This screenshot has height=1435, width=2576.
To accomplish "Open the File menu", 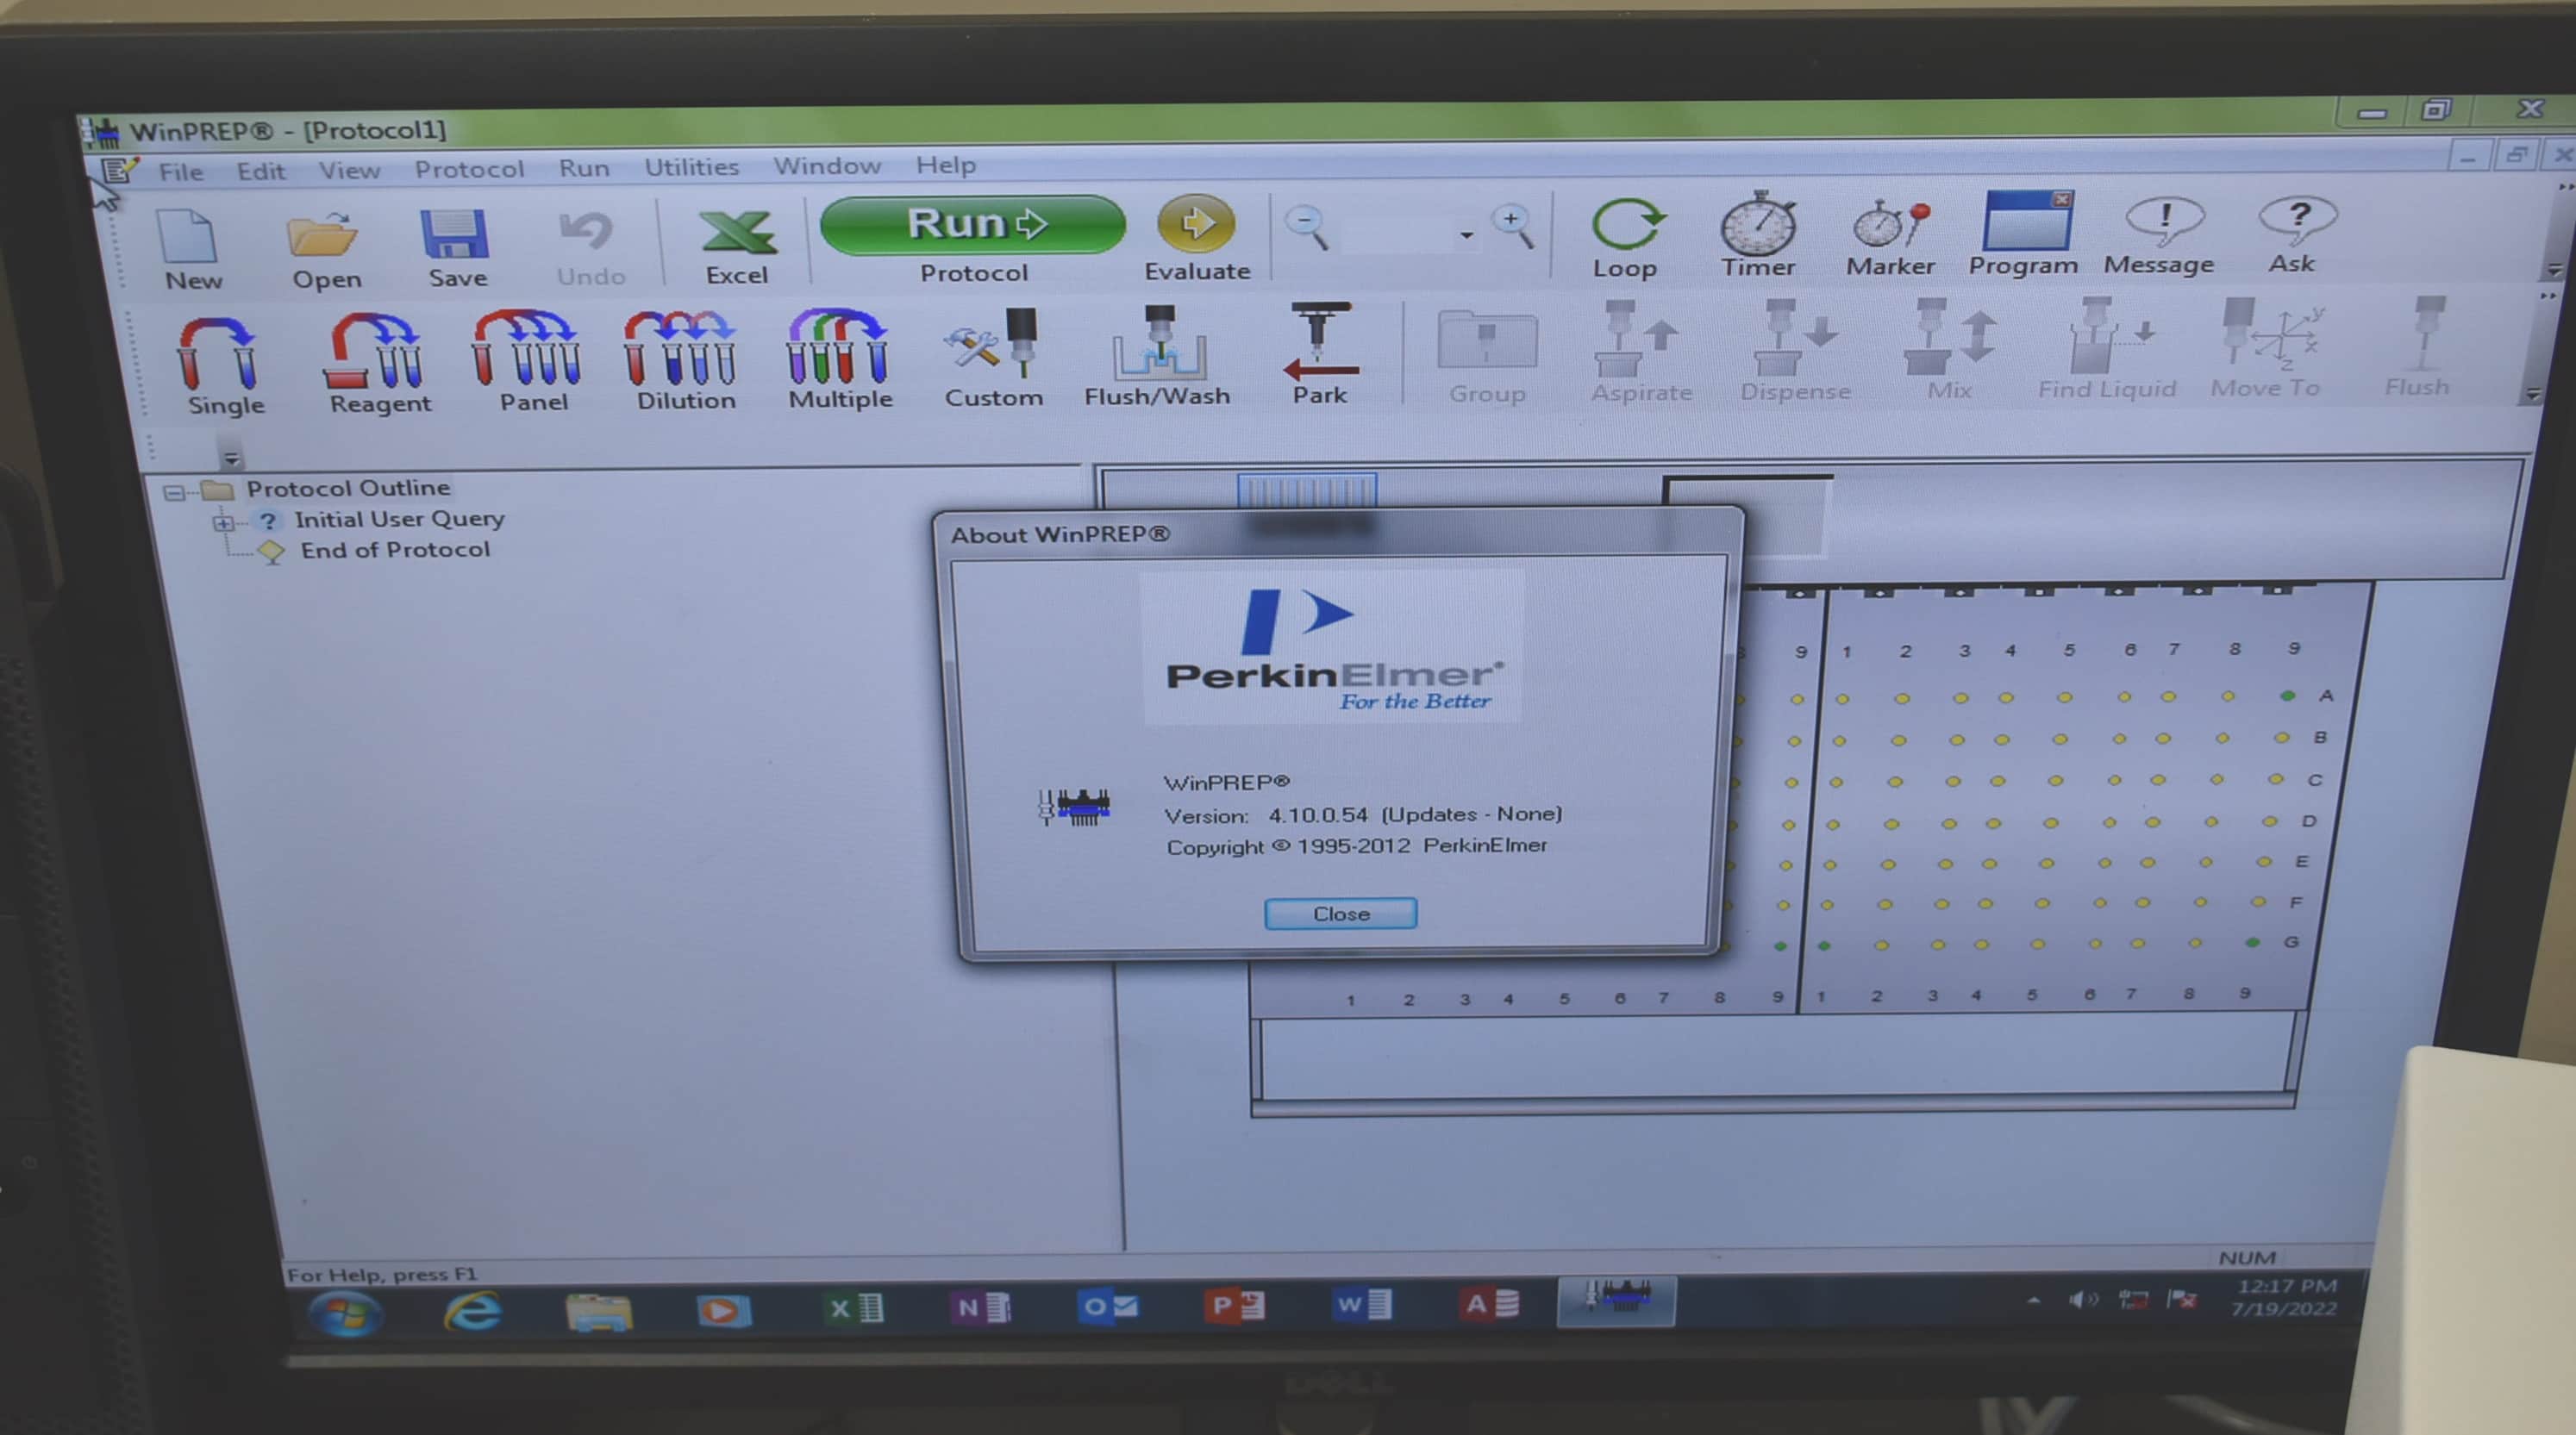I will (x=181, y=172).
